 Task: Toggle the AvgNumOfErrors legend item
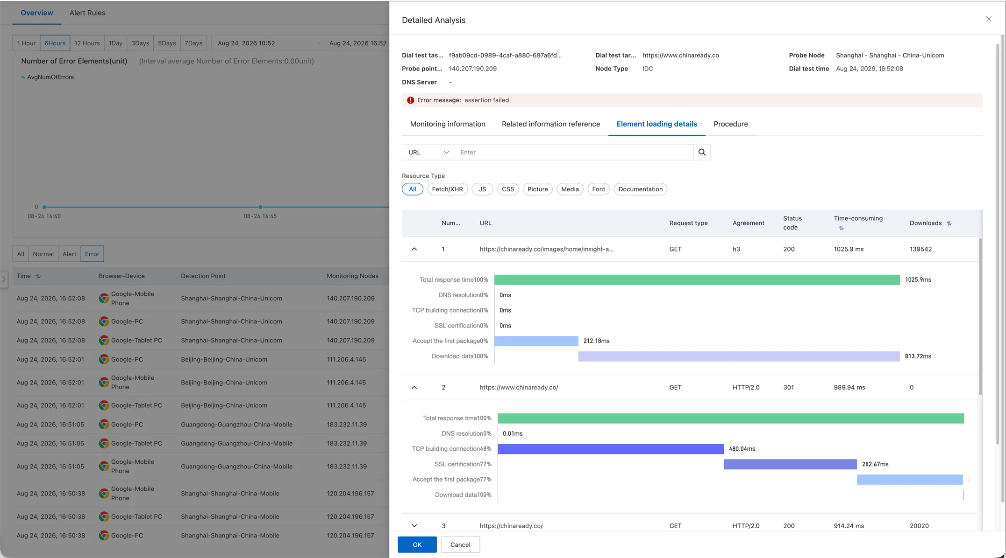tap(47, 77)
